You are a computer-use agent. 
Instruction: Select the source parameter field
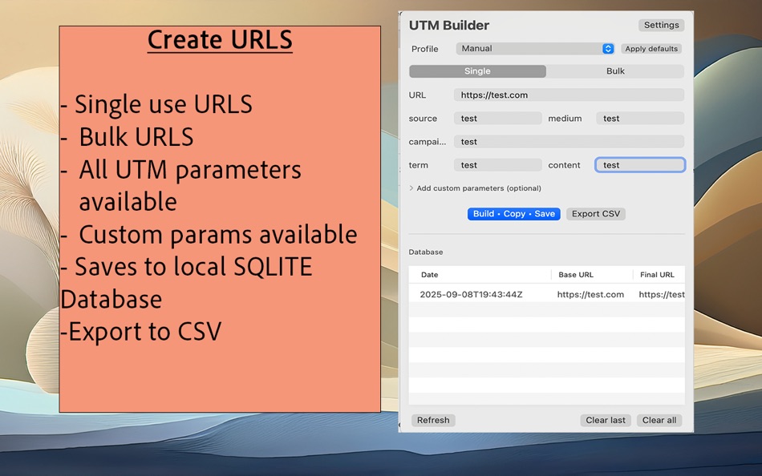tap(497, 118)
